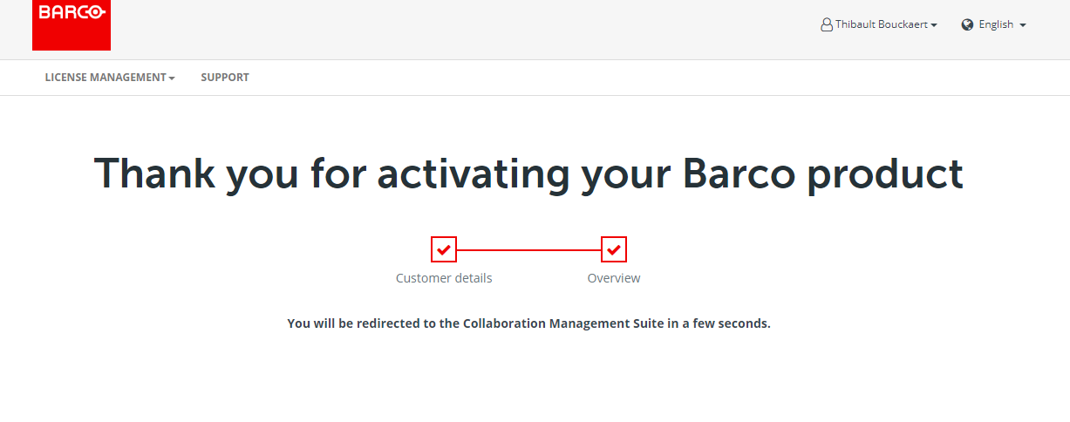Image resolution: width=1070 pixels, height=422 pixels.
Task: Open the License Management menu
Action: coord(106,78)
